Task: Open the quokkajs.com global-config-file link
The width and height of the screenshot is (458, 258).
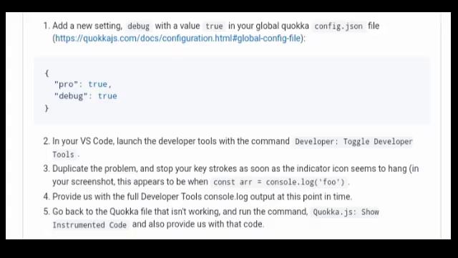Action: [x=178, y=38]
